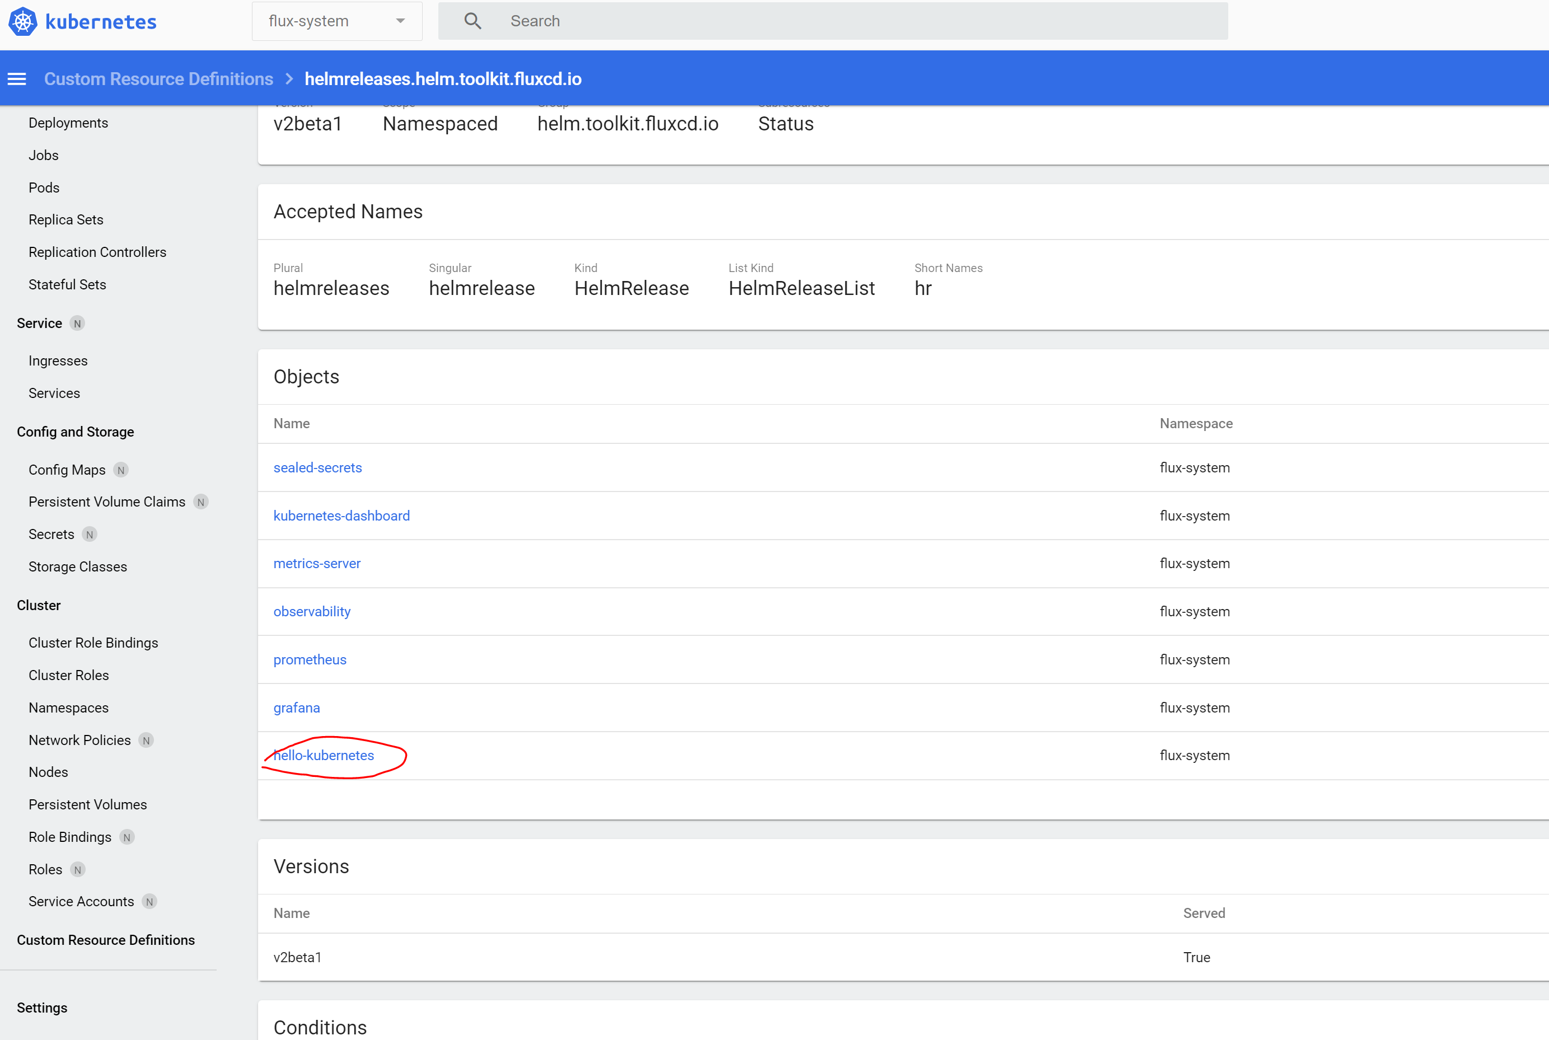The width and height of the screenshot is (1549, 1040).
Task: Open Persistent Volumes in the sidebar
Action: pos(88,804)
